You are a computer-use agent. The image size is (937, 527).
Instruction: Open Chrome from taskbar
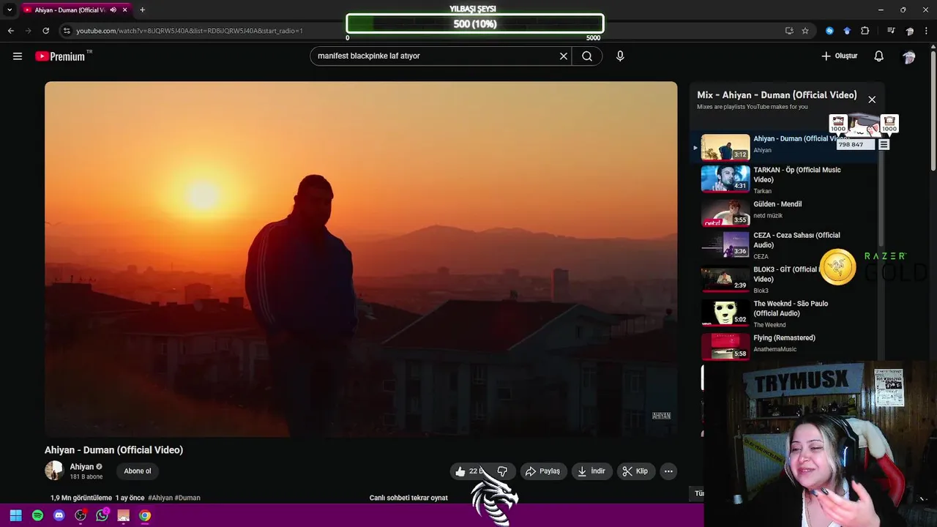(145, 515)
